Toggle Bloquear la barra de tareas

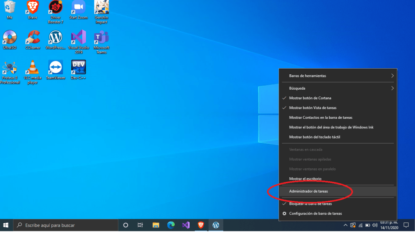click(310, 204)
